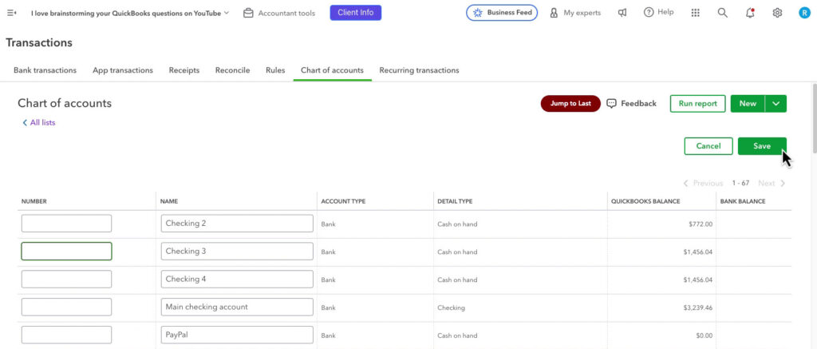Viewport: 817px width, 349px height.
Task: Collapse the left navigation menu icon
Action: 11,13
